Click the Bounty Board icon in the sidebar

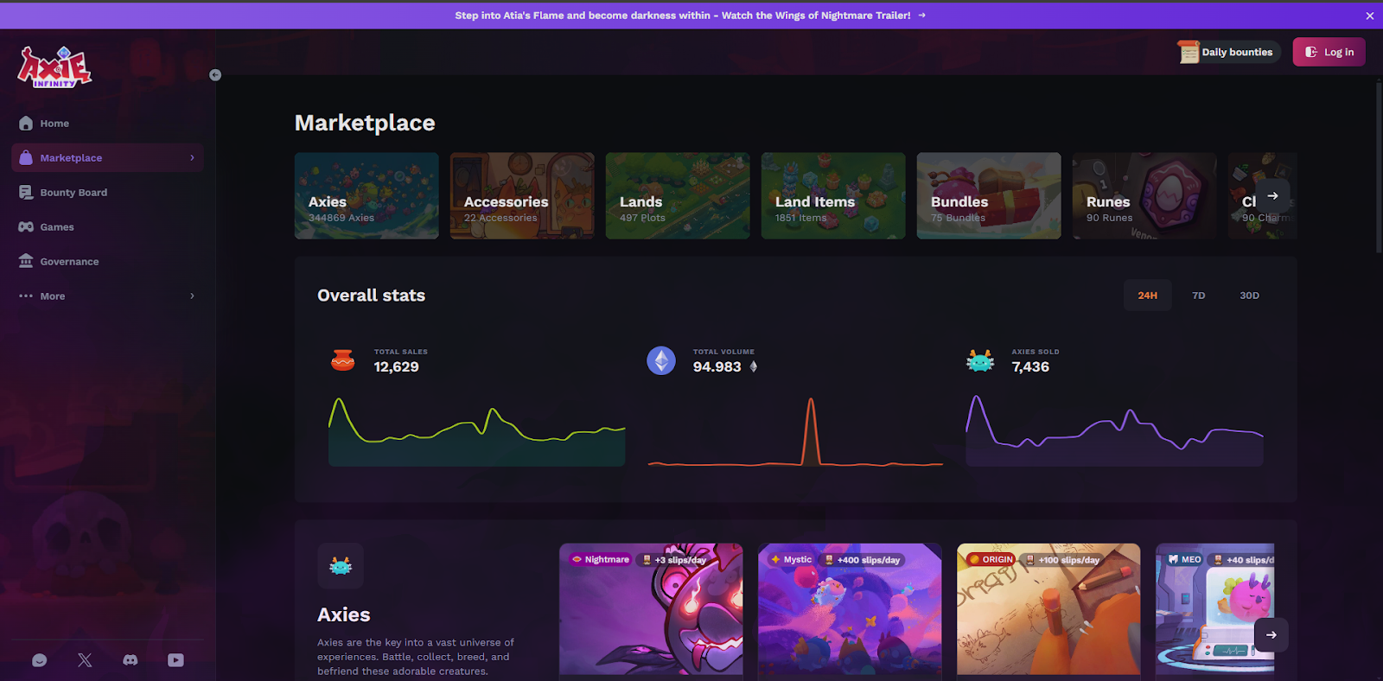(26, 193)
